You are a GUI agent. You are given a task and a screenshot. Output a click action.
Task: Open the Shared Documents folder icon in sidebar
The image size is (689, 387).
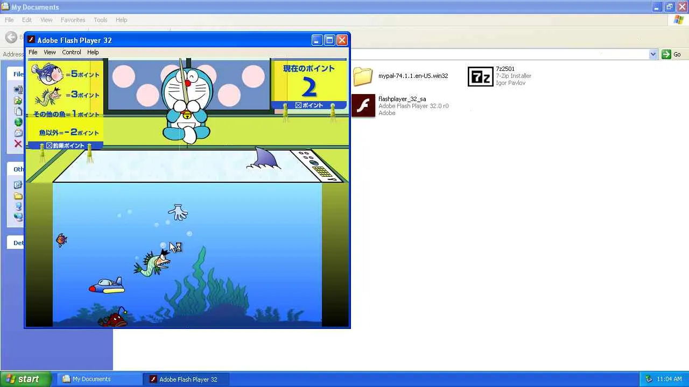point(18,196)
